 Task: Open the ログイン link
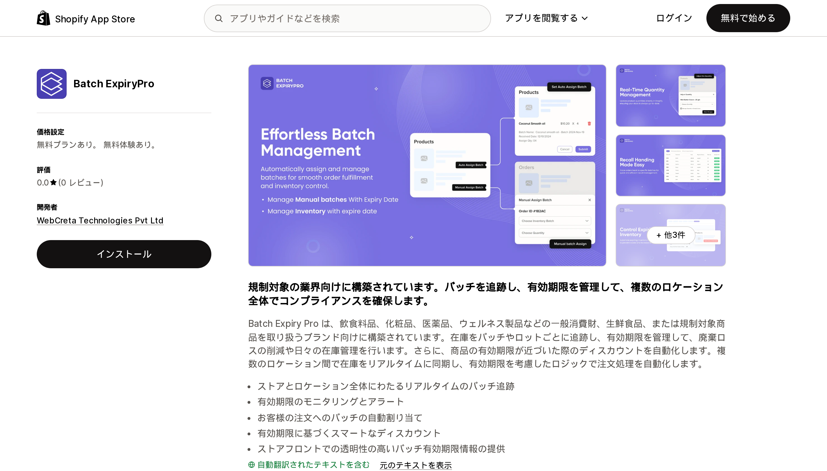(674, 18)
